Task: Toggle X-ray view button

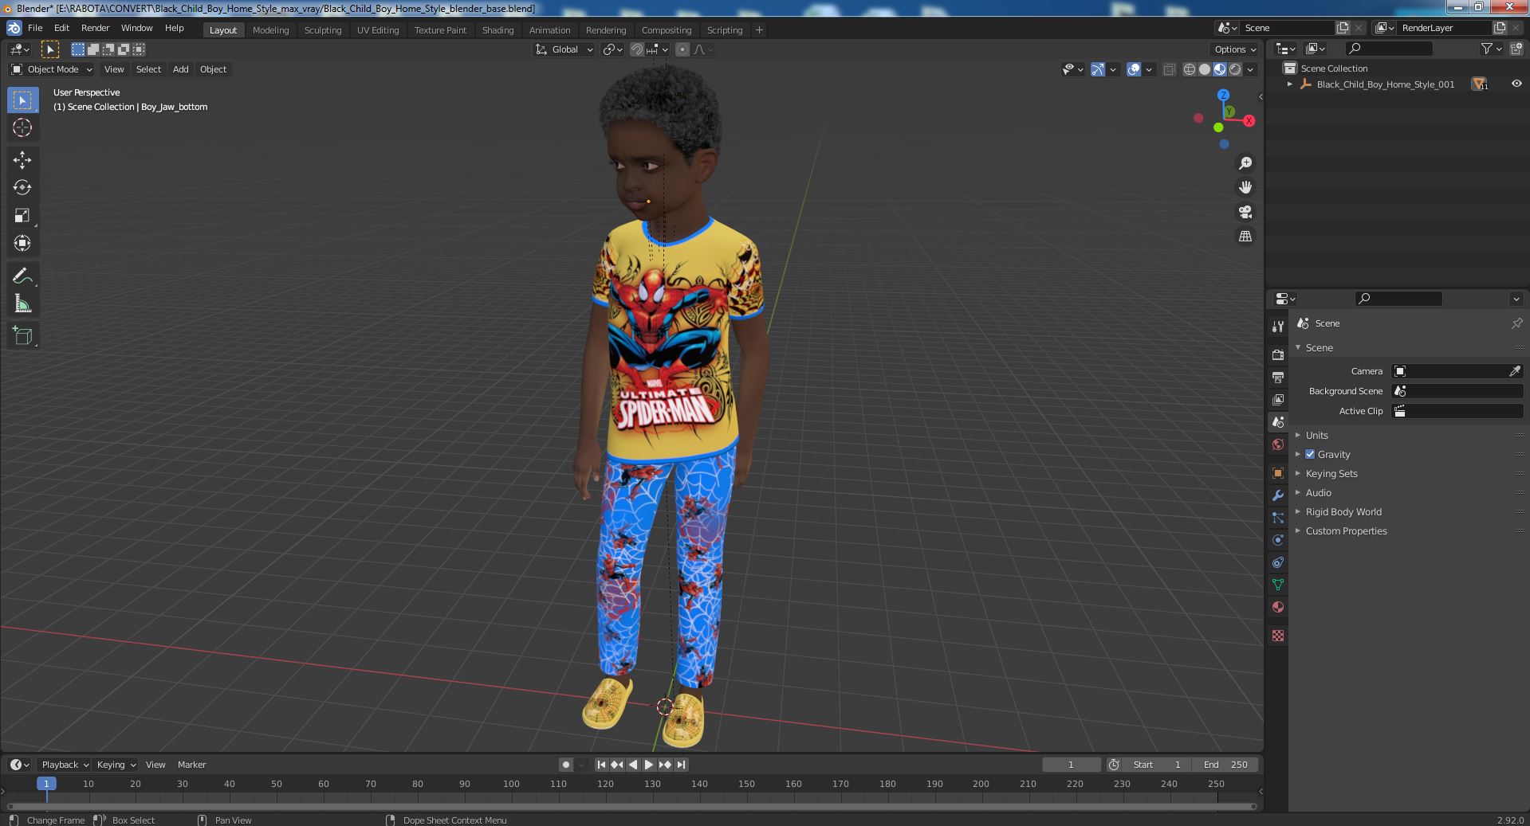Action: pyautogui.click(x=1169, y=69)
